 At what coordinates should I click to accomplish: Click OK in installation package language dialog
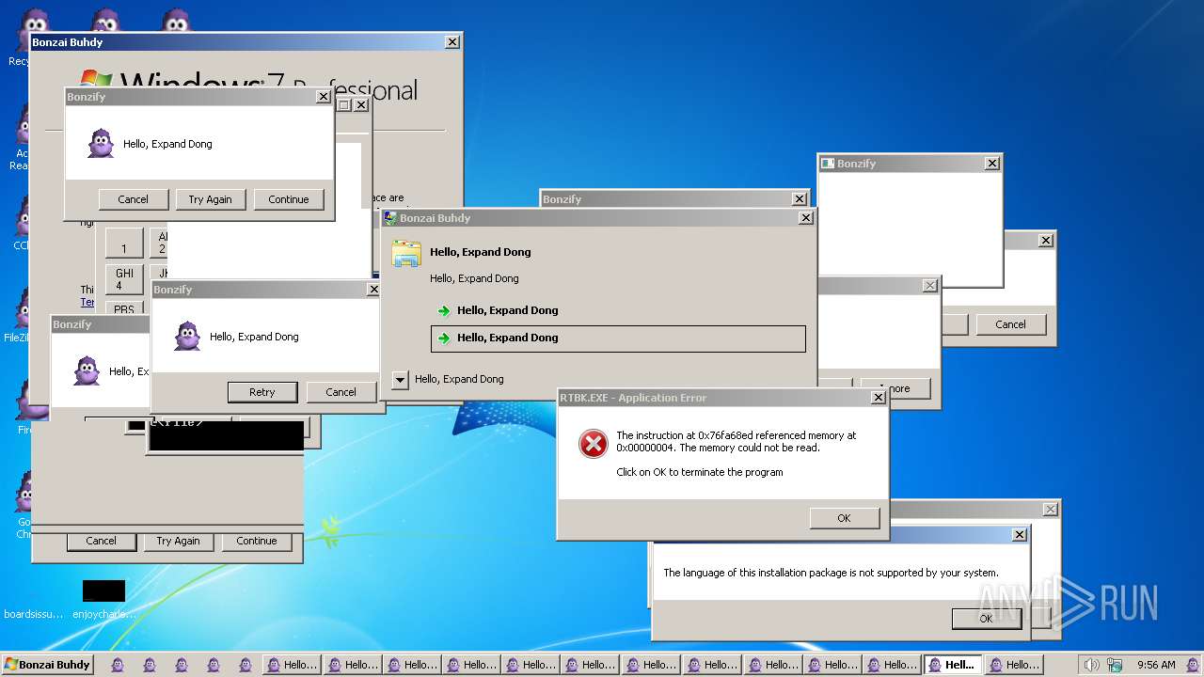tap(986, 619)
